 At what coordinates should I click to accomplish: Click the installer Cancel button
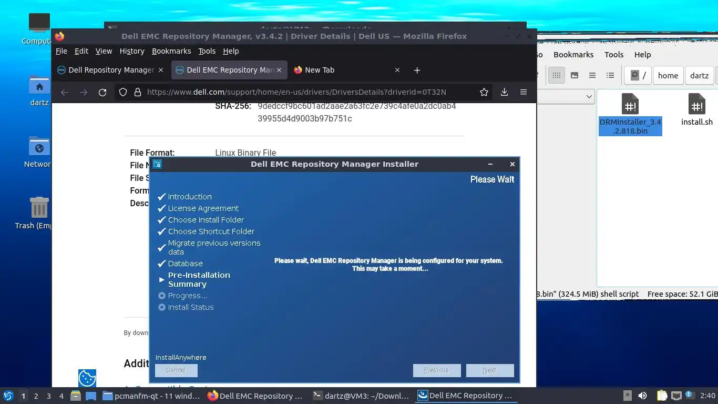coord(176,370)
